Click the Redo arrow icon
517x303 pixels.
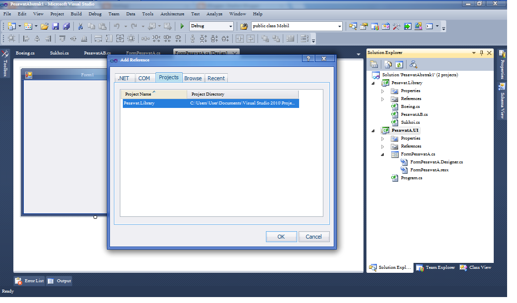[x=134, y=26]
